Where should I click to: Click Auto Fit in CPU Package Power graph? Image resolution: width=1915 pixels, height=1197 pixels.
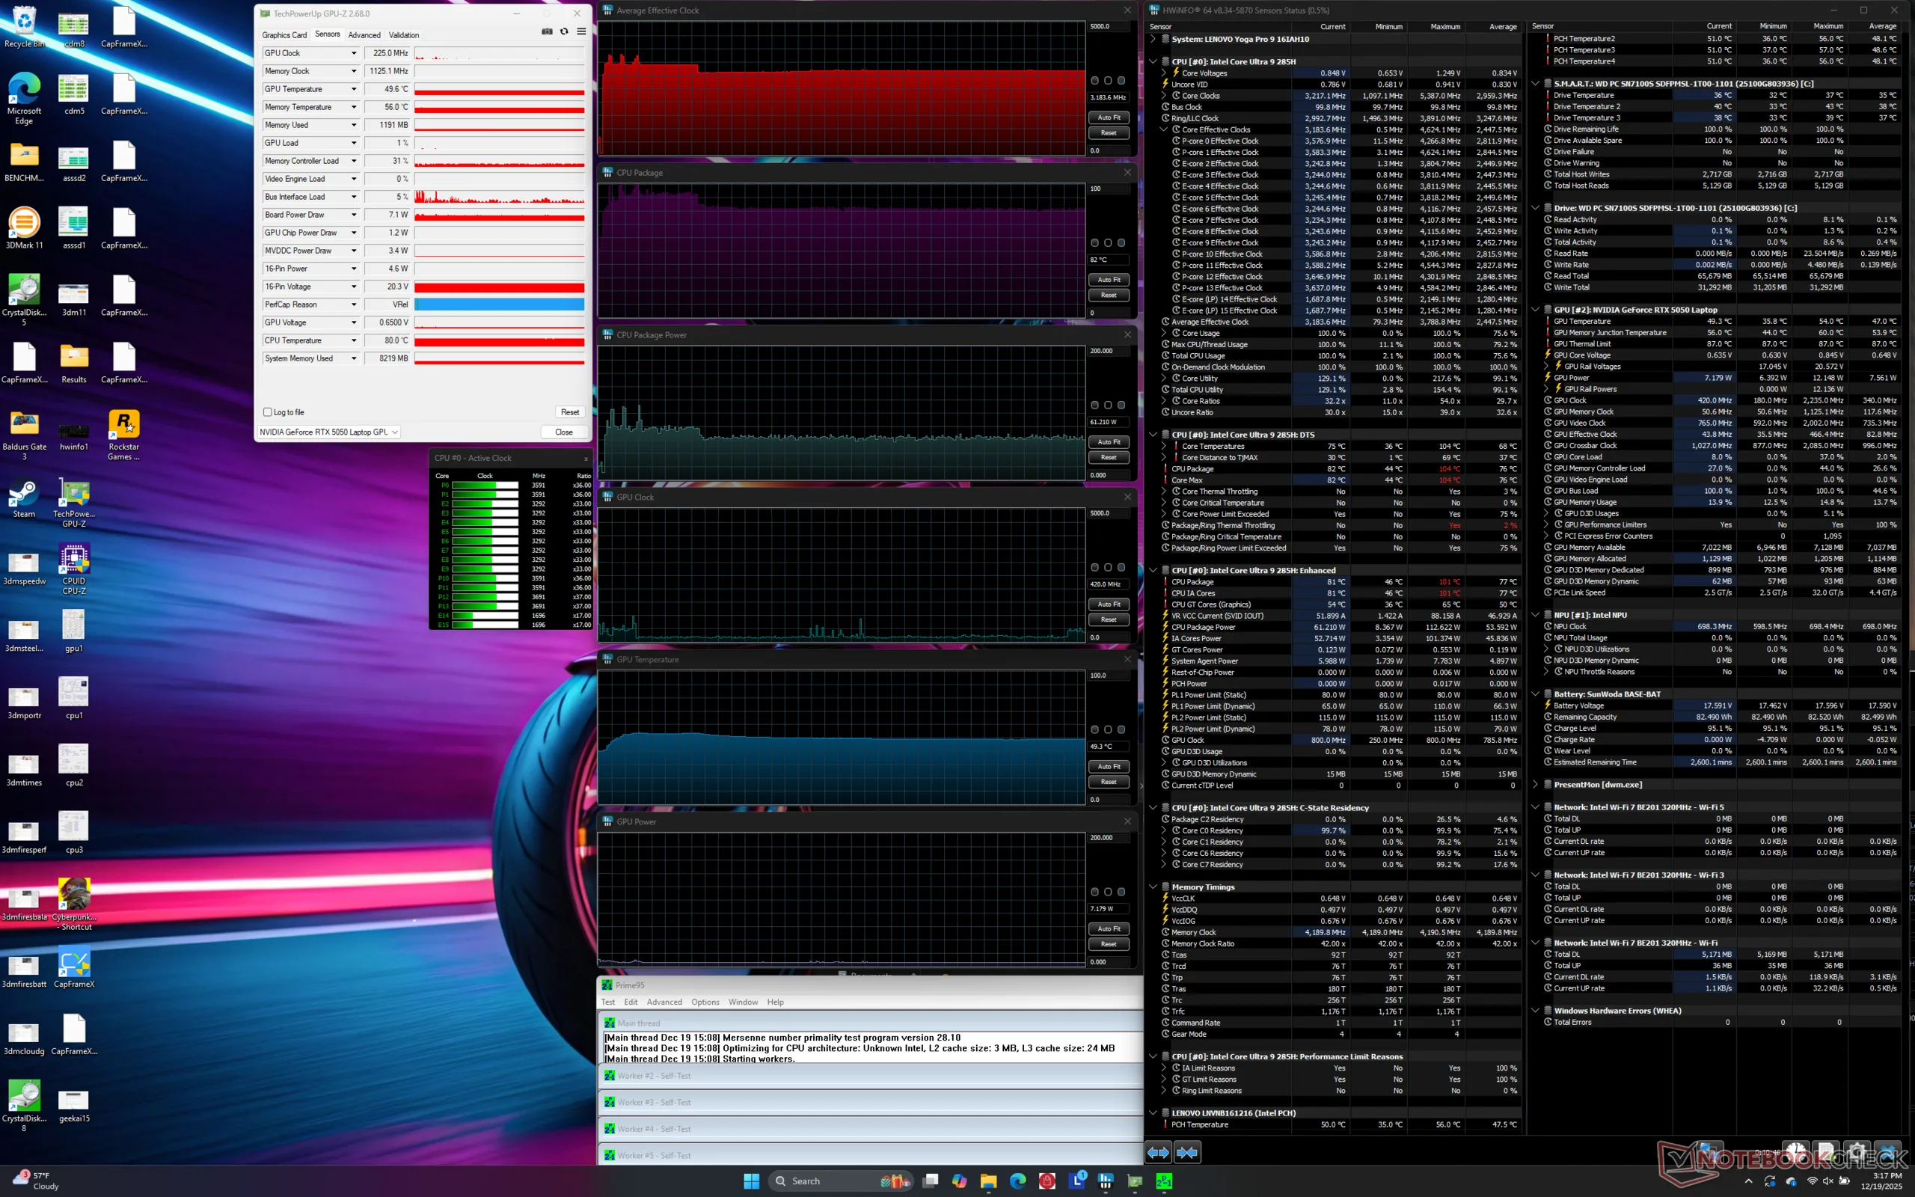[1109, 441]
